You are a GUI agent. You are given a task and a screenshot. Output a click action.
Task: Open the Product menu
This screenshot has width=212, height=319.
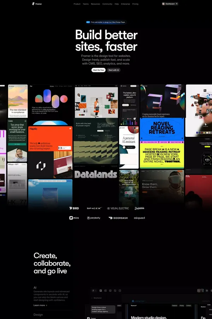click(x=77, y=4)
